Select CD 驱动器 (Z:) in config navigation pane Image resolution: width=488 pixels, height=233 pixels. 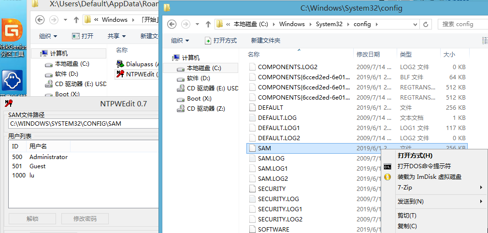[x=201, y=109]
